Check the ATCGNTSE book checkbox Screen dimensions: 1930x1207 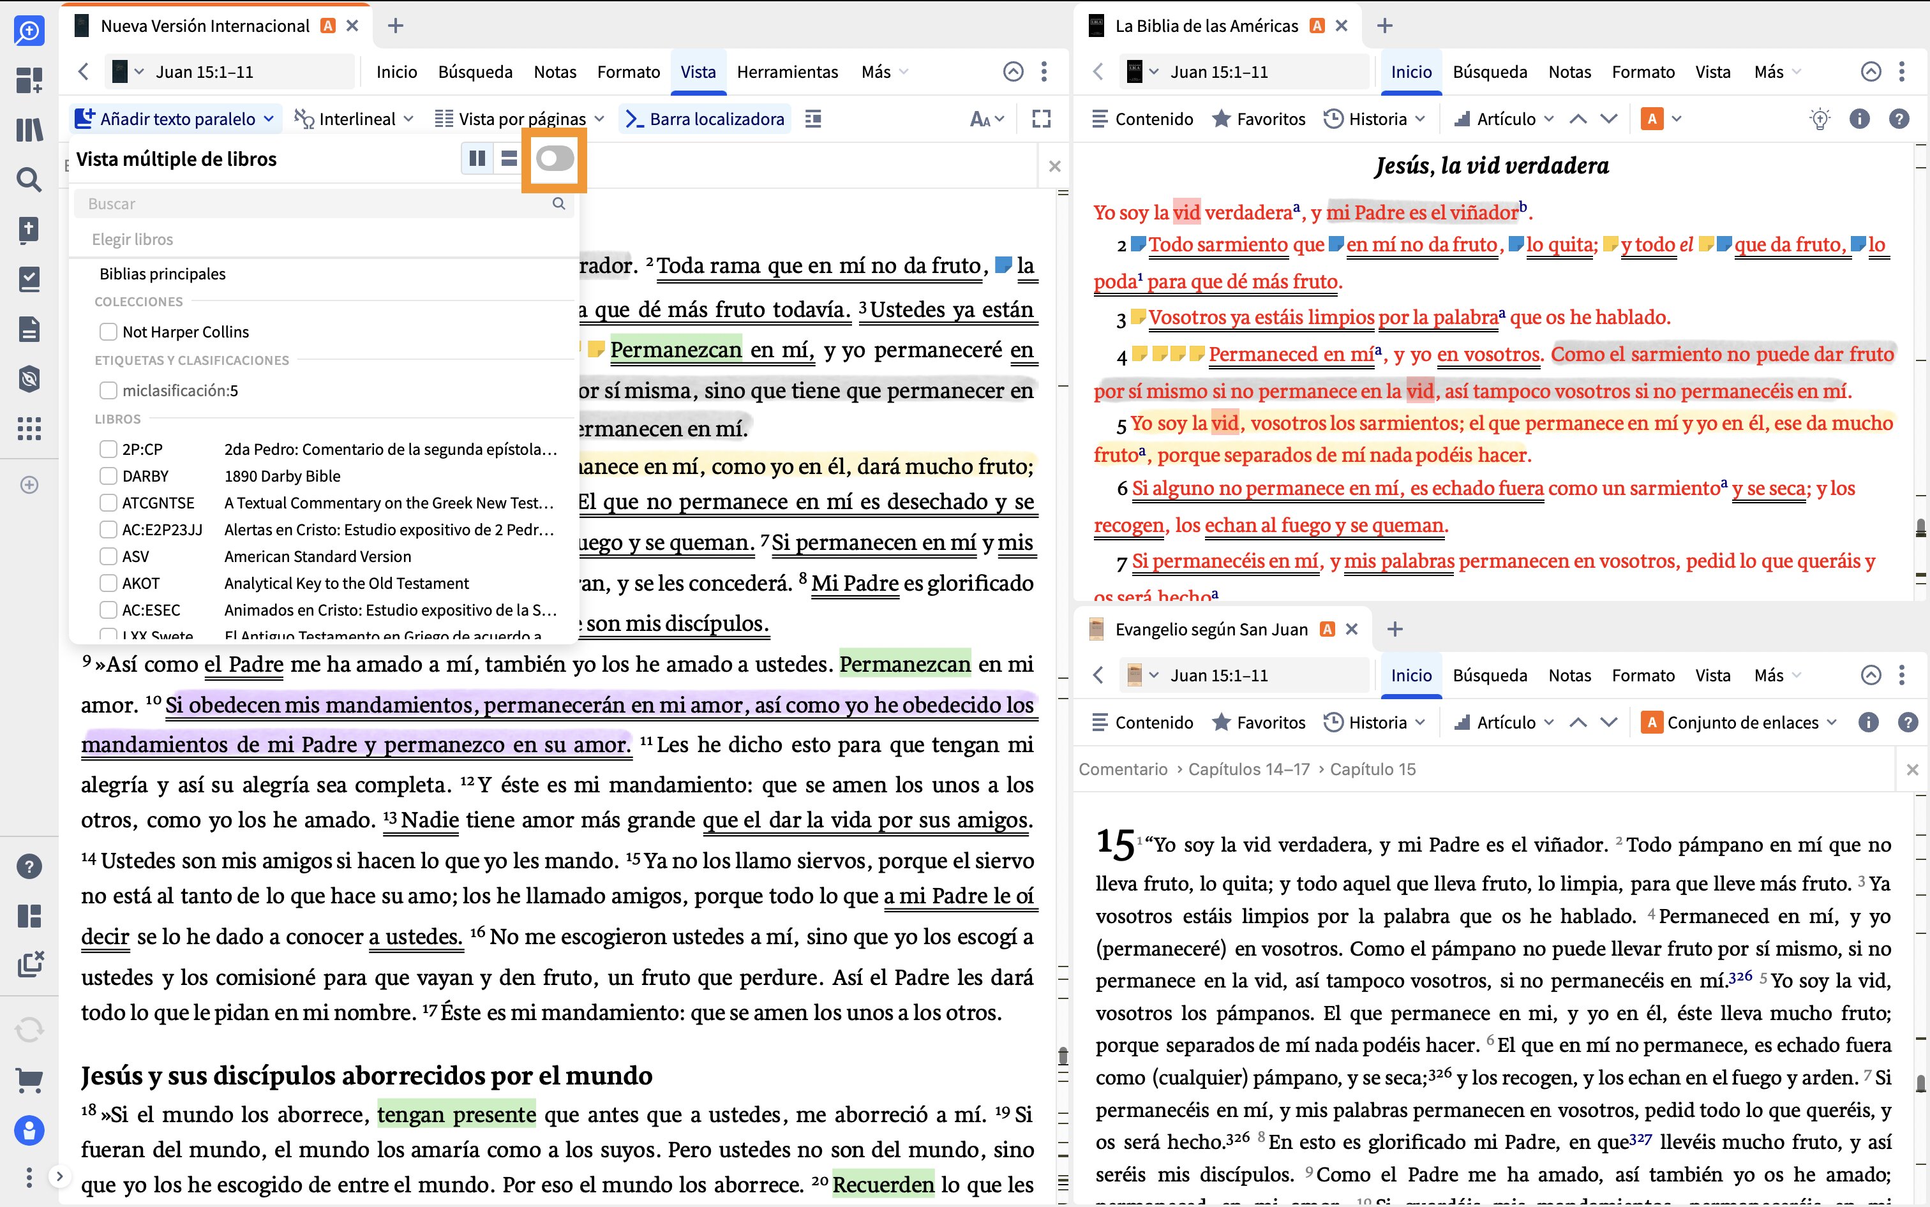click(108, 503)
